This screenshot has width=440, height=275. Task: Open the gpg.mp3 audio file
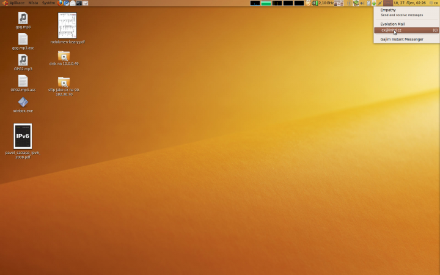(23, 21)
